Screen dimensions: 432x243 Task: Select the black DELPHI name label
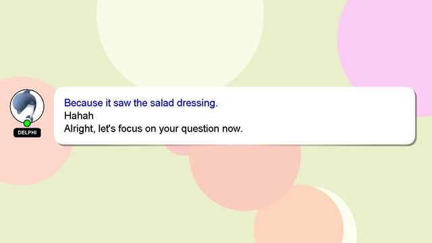tap(27, 132)
